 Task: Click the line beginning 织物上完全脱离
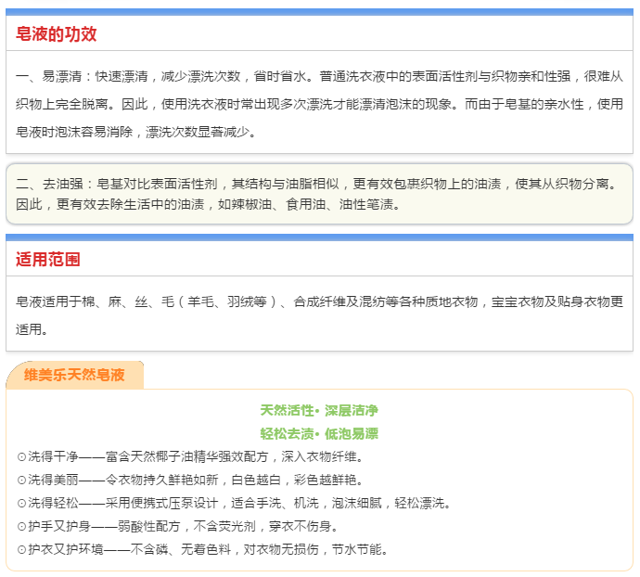click(319, 104)
